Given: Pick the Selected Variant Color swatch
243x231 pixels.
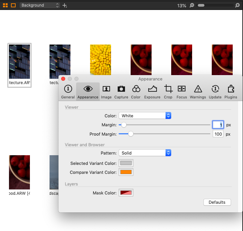Looking at the screenshot, I should [x=126, y=163].
